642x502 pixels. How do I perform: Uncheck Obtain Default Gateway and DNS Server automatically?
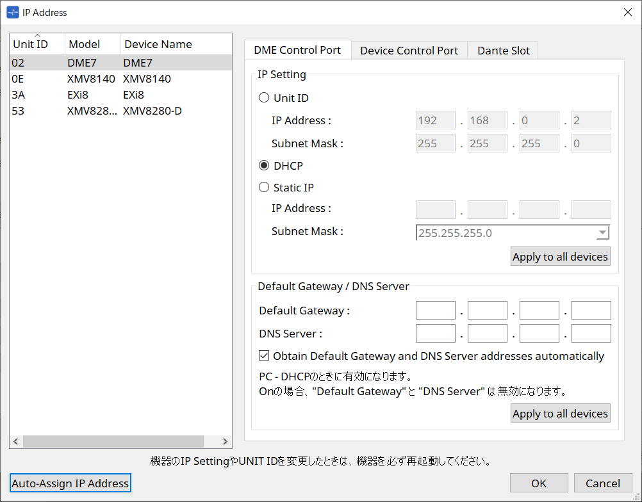point(264,356)
